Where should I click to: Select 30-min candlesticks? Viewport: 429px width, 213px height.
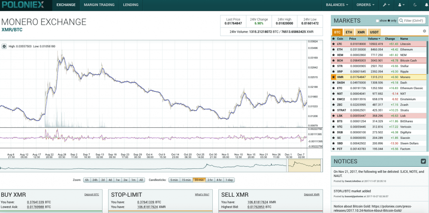pos(199,180)
